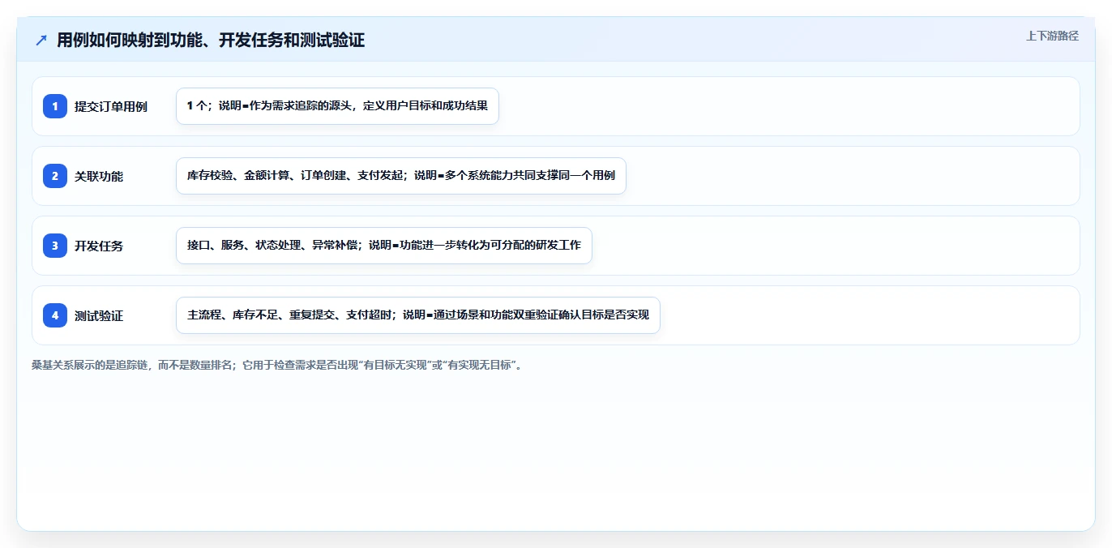Viewport: 1112px width, 548px height.
Task: Click the box listing 接口、服务、状态处理
Action: pos(384,246)
